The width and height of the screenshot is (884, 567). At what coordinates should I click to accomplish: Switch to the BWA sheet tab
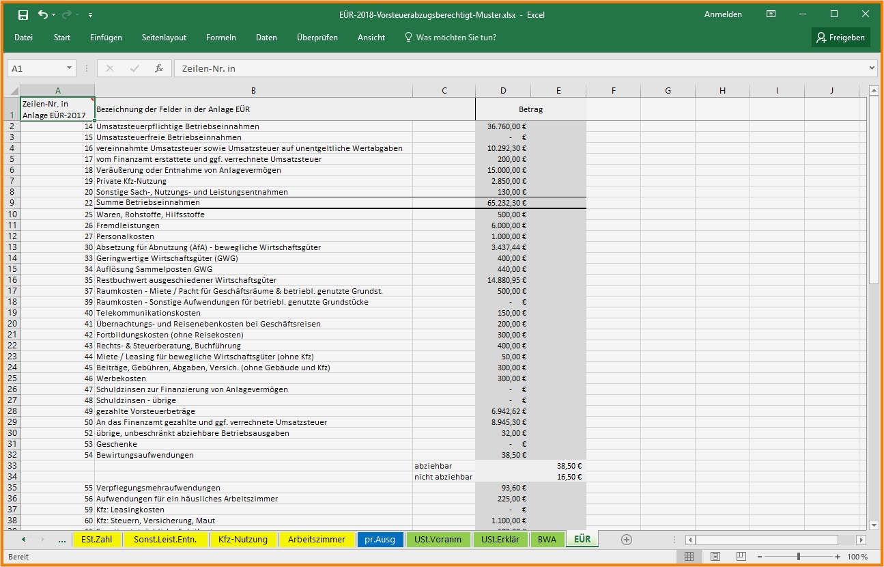pos(547,539)
